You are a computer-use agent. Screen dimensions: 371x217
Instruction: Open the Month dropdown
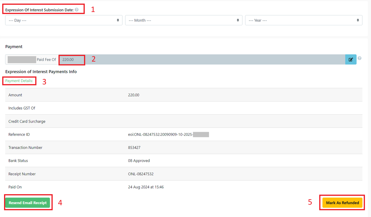point(184,20)
